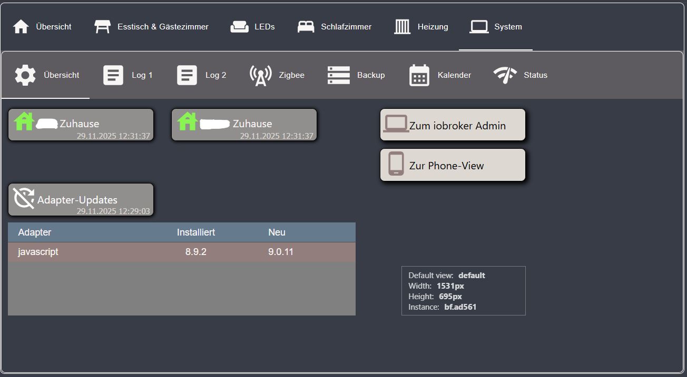Select the Status signal icon
687x377 pixels.
point(504,75)
